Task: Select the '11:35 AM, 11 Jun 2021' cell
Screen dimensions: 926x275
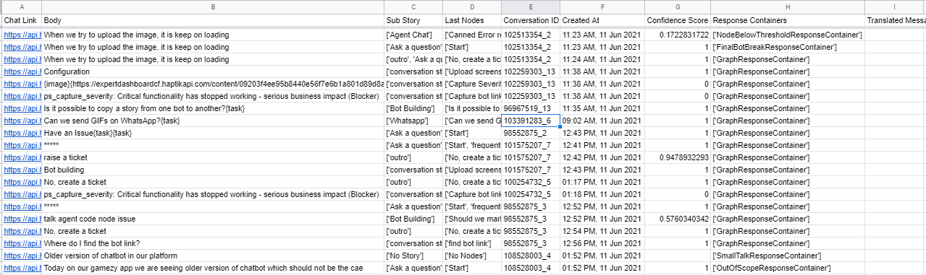Action: [x=602, y=108]
